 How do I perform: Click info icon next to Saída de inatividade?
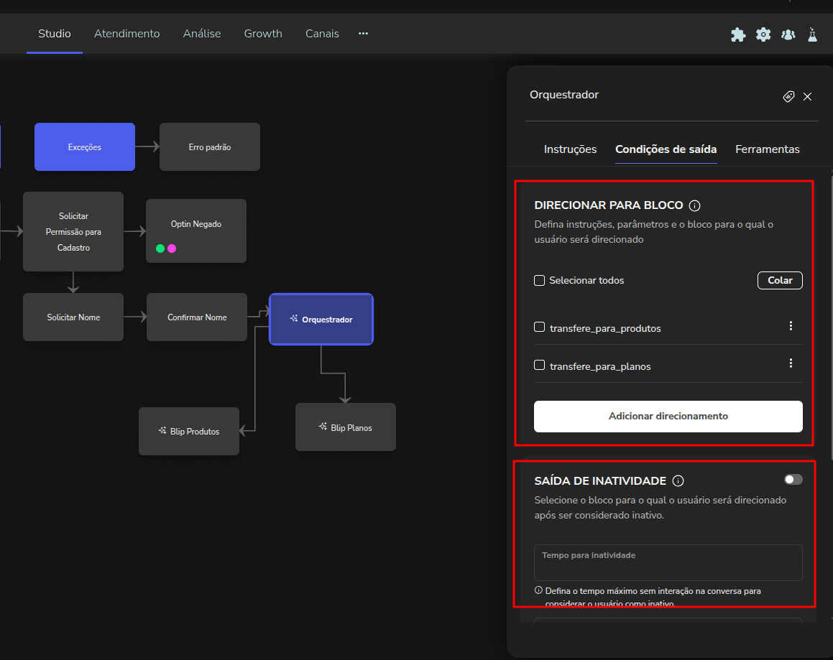point(678,481)
